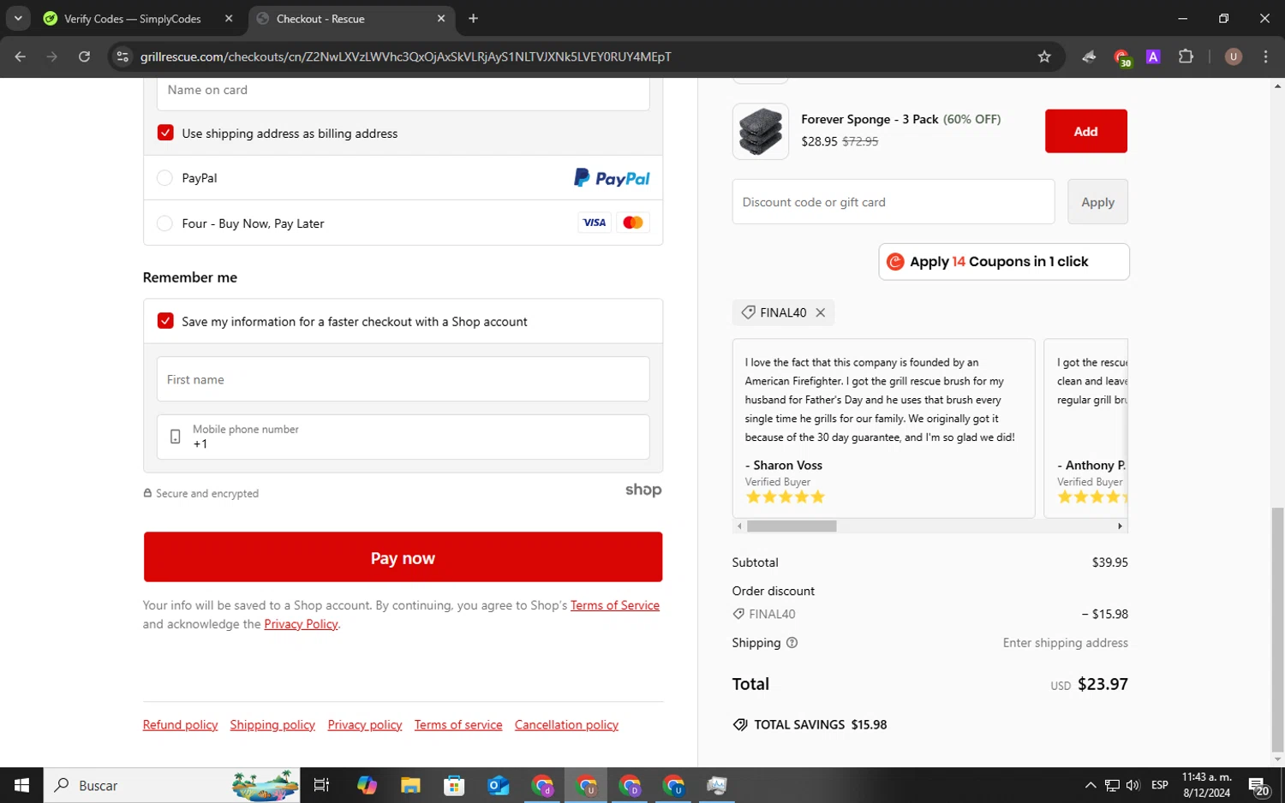Open the Windows Start menu

(x=21, y=785)
